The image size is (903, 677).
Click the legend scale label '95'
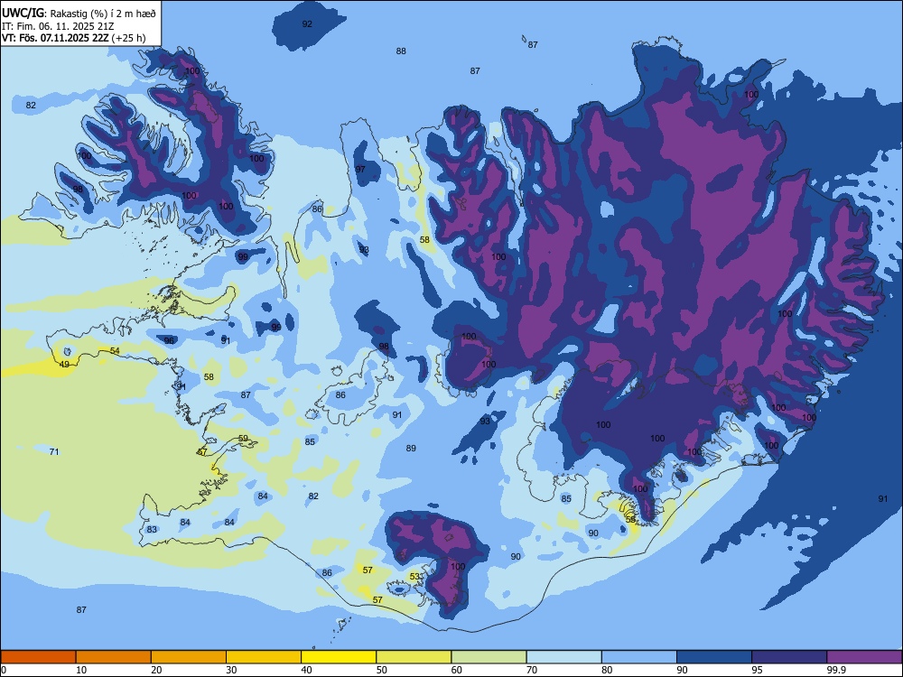[758, 670]
